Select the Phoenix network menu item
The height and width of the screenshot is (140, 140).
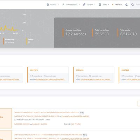[117, 5]
